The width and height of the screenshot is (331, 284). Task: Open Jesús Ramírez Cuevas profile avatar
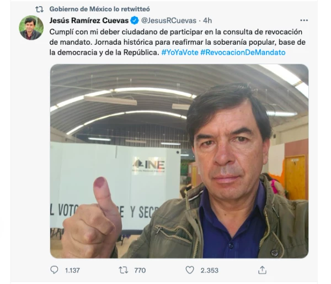(x=31, y=28)
